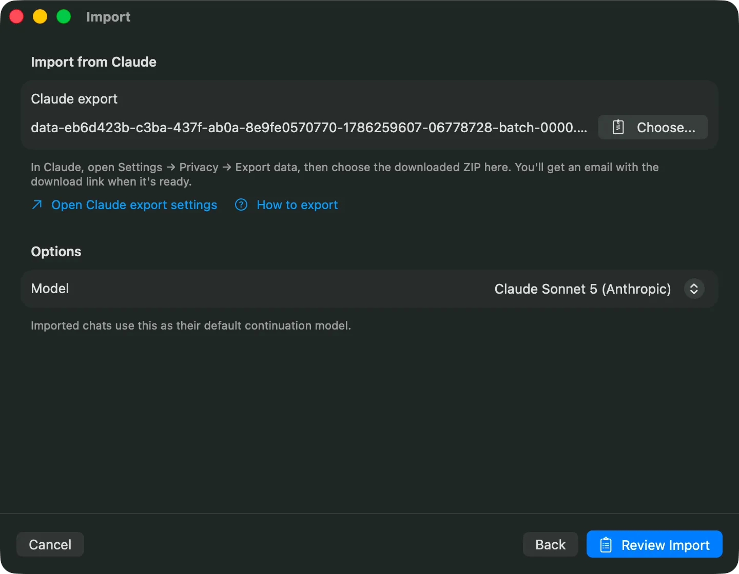Click the Choose... file button

[x=653, y=127]
